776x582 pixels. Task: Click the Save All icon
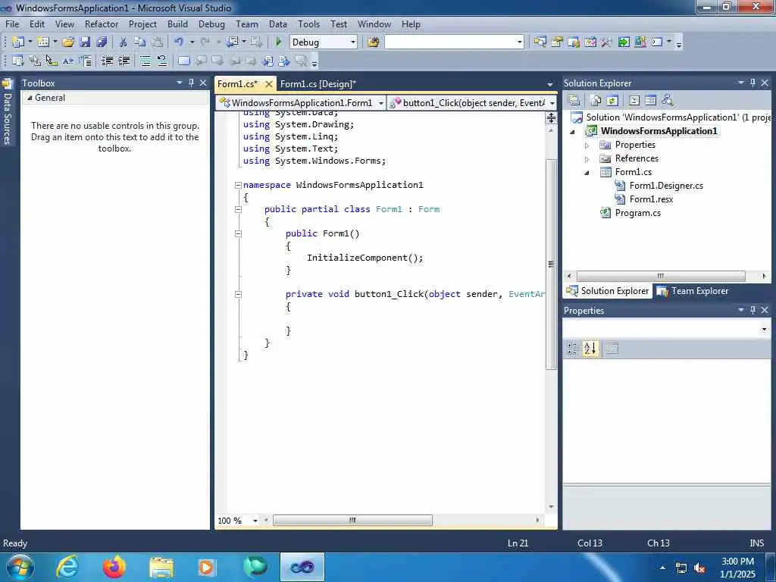tap(102, 42)
